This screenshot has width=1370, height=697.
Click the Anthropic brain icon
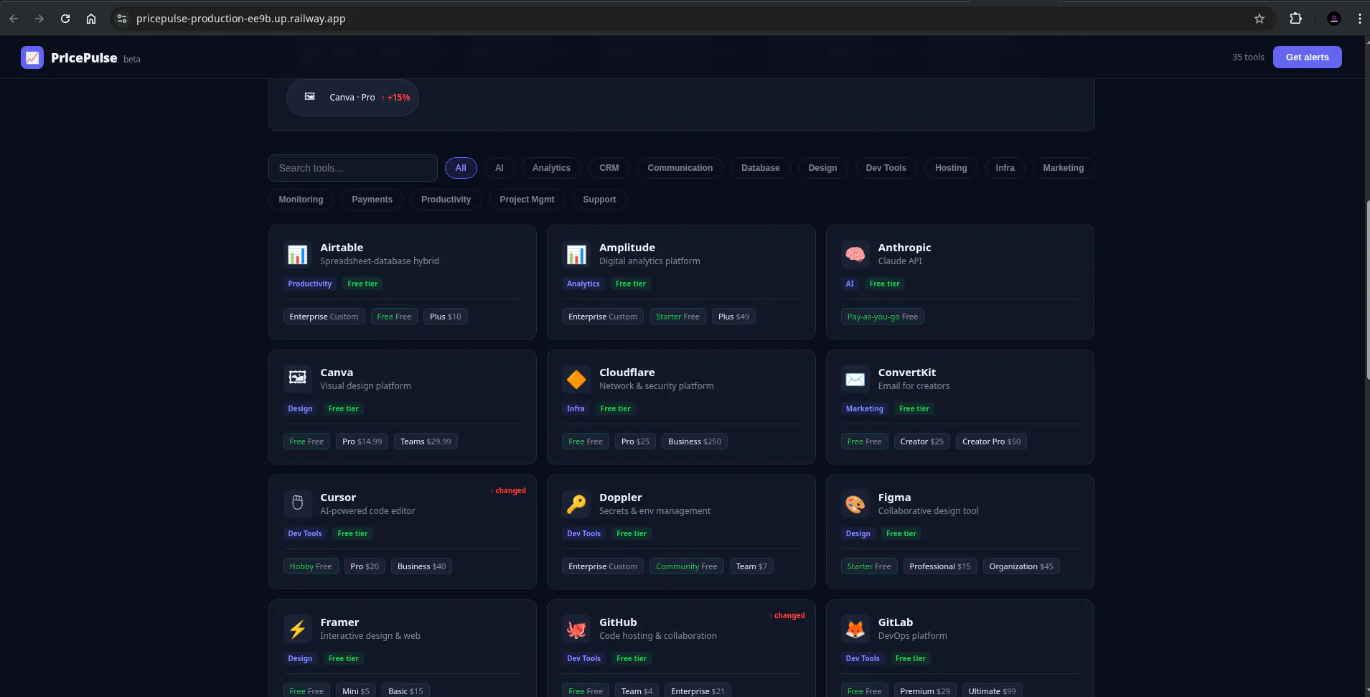pos(855,254)
